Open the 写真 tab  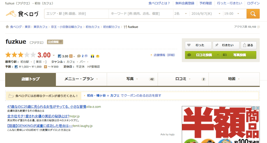[132, 79]
